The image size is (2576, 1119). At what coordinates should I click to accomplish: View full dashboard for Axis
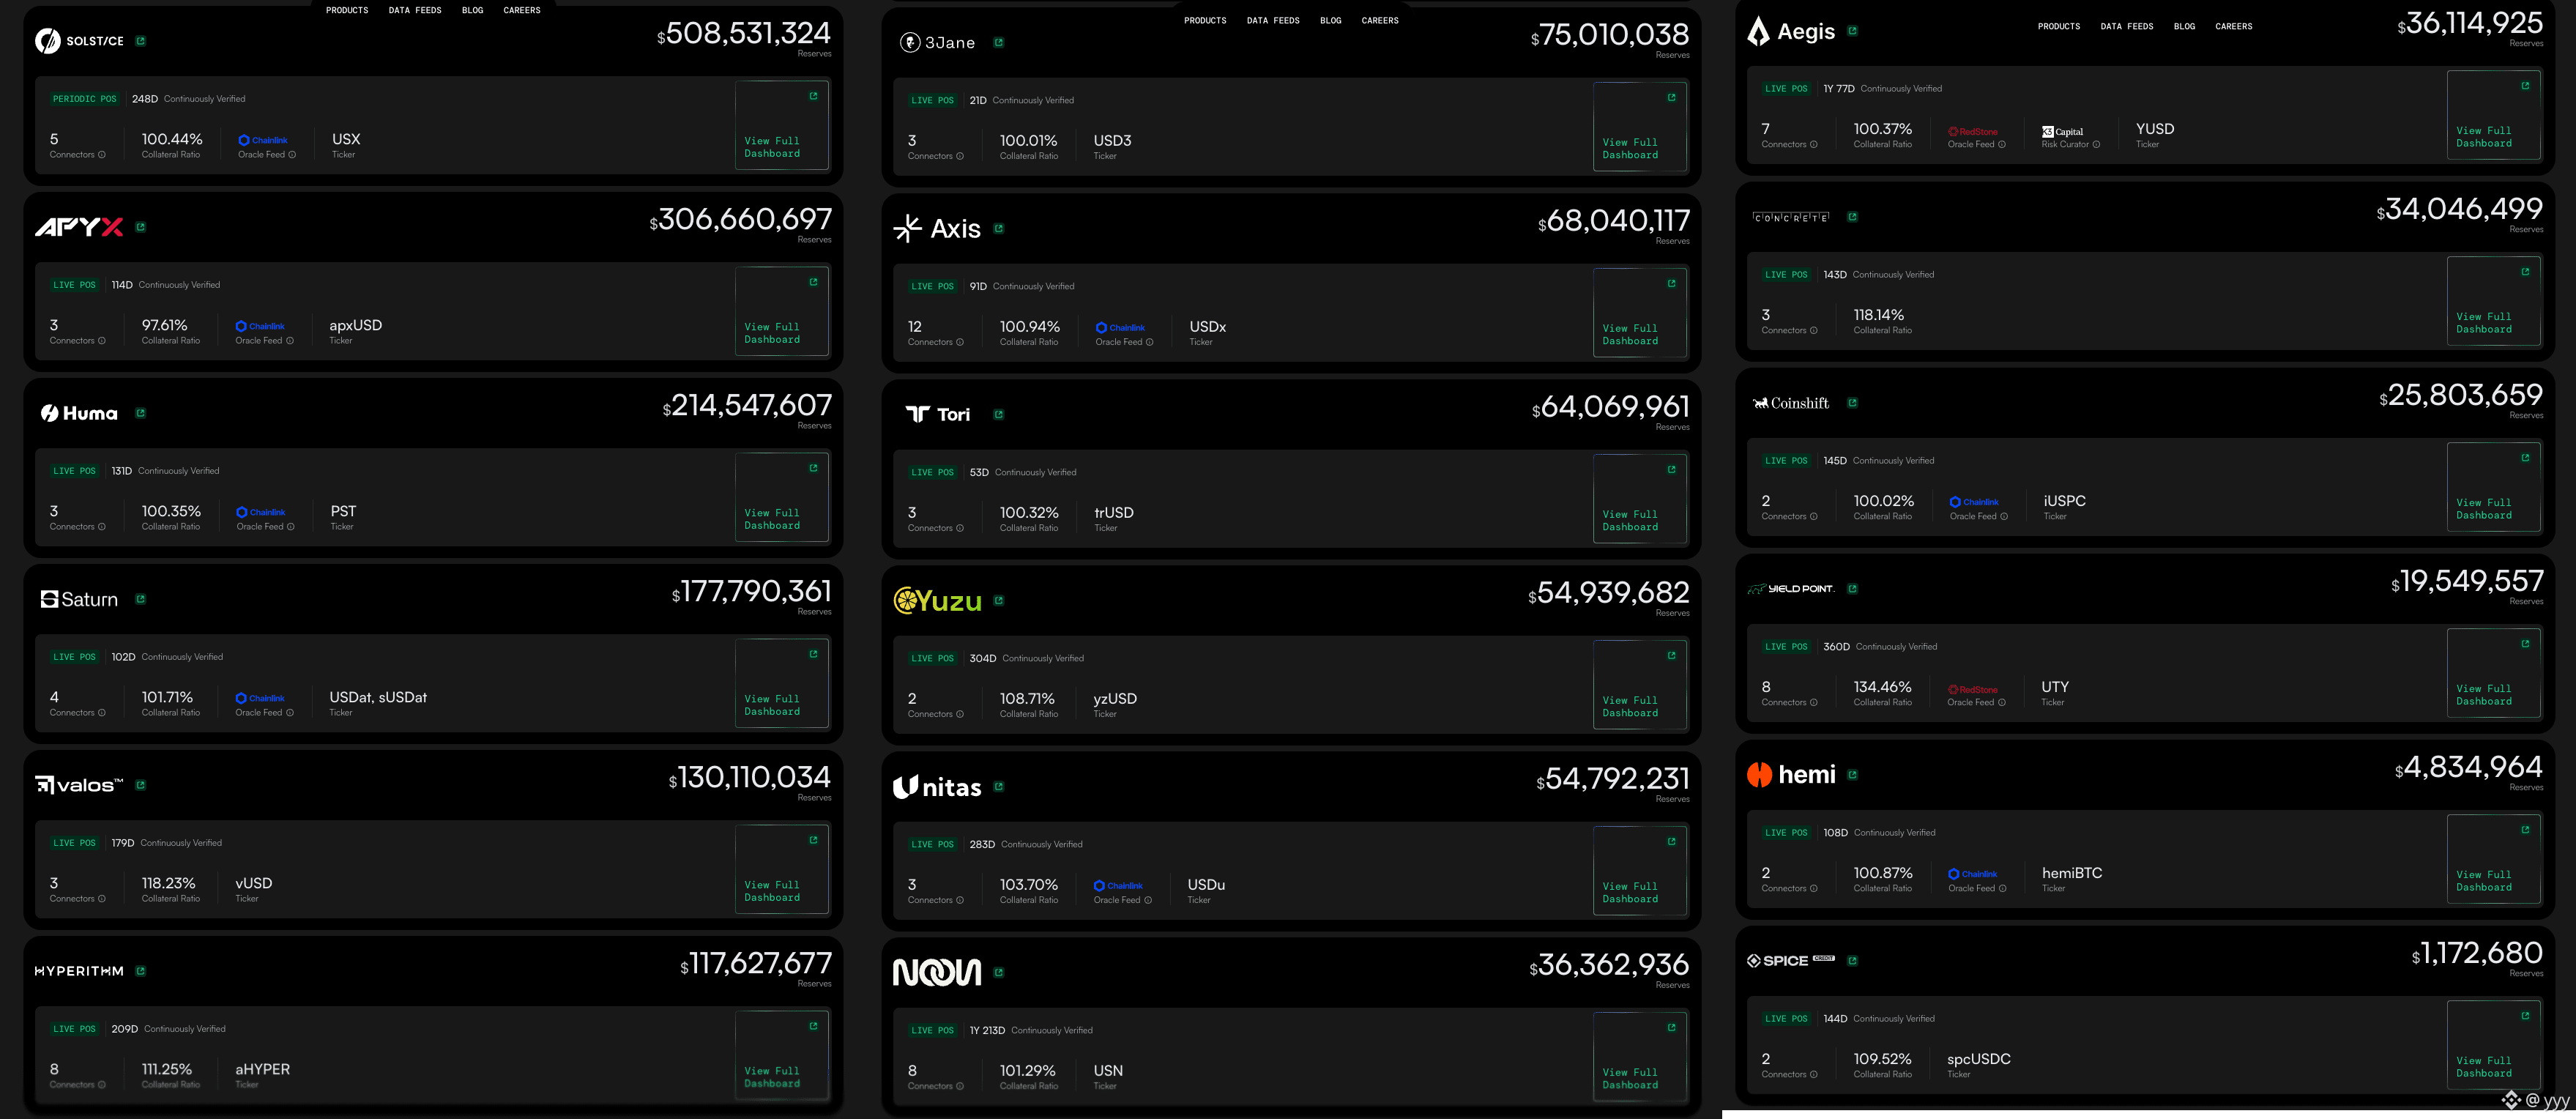point(1639,312)
